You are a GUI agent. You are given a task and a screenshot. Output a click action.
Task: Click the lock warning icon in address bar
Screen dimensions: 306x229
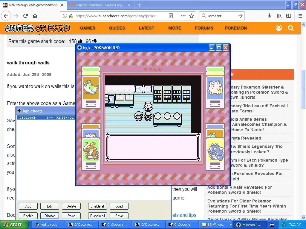pos(71,16)
